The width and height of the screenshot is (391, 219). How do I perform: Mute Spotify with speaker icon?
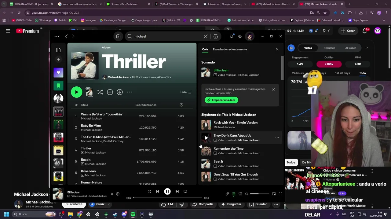click(247, 194)
